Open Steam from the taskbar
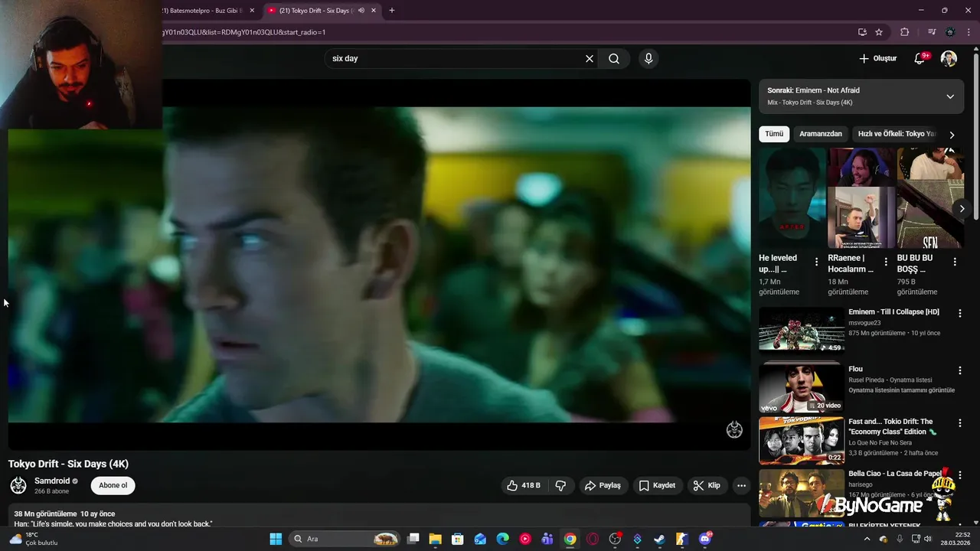 659,539
